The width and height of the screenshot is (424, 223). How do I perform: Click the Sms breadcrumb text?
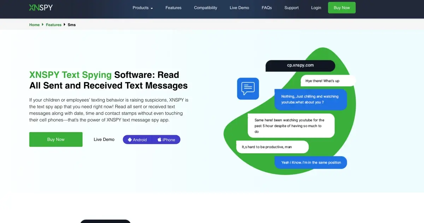pyautogui.click(x=72, y=25)
